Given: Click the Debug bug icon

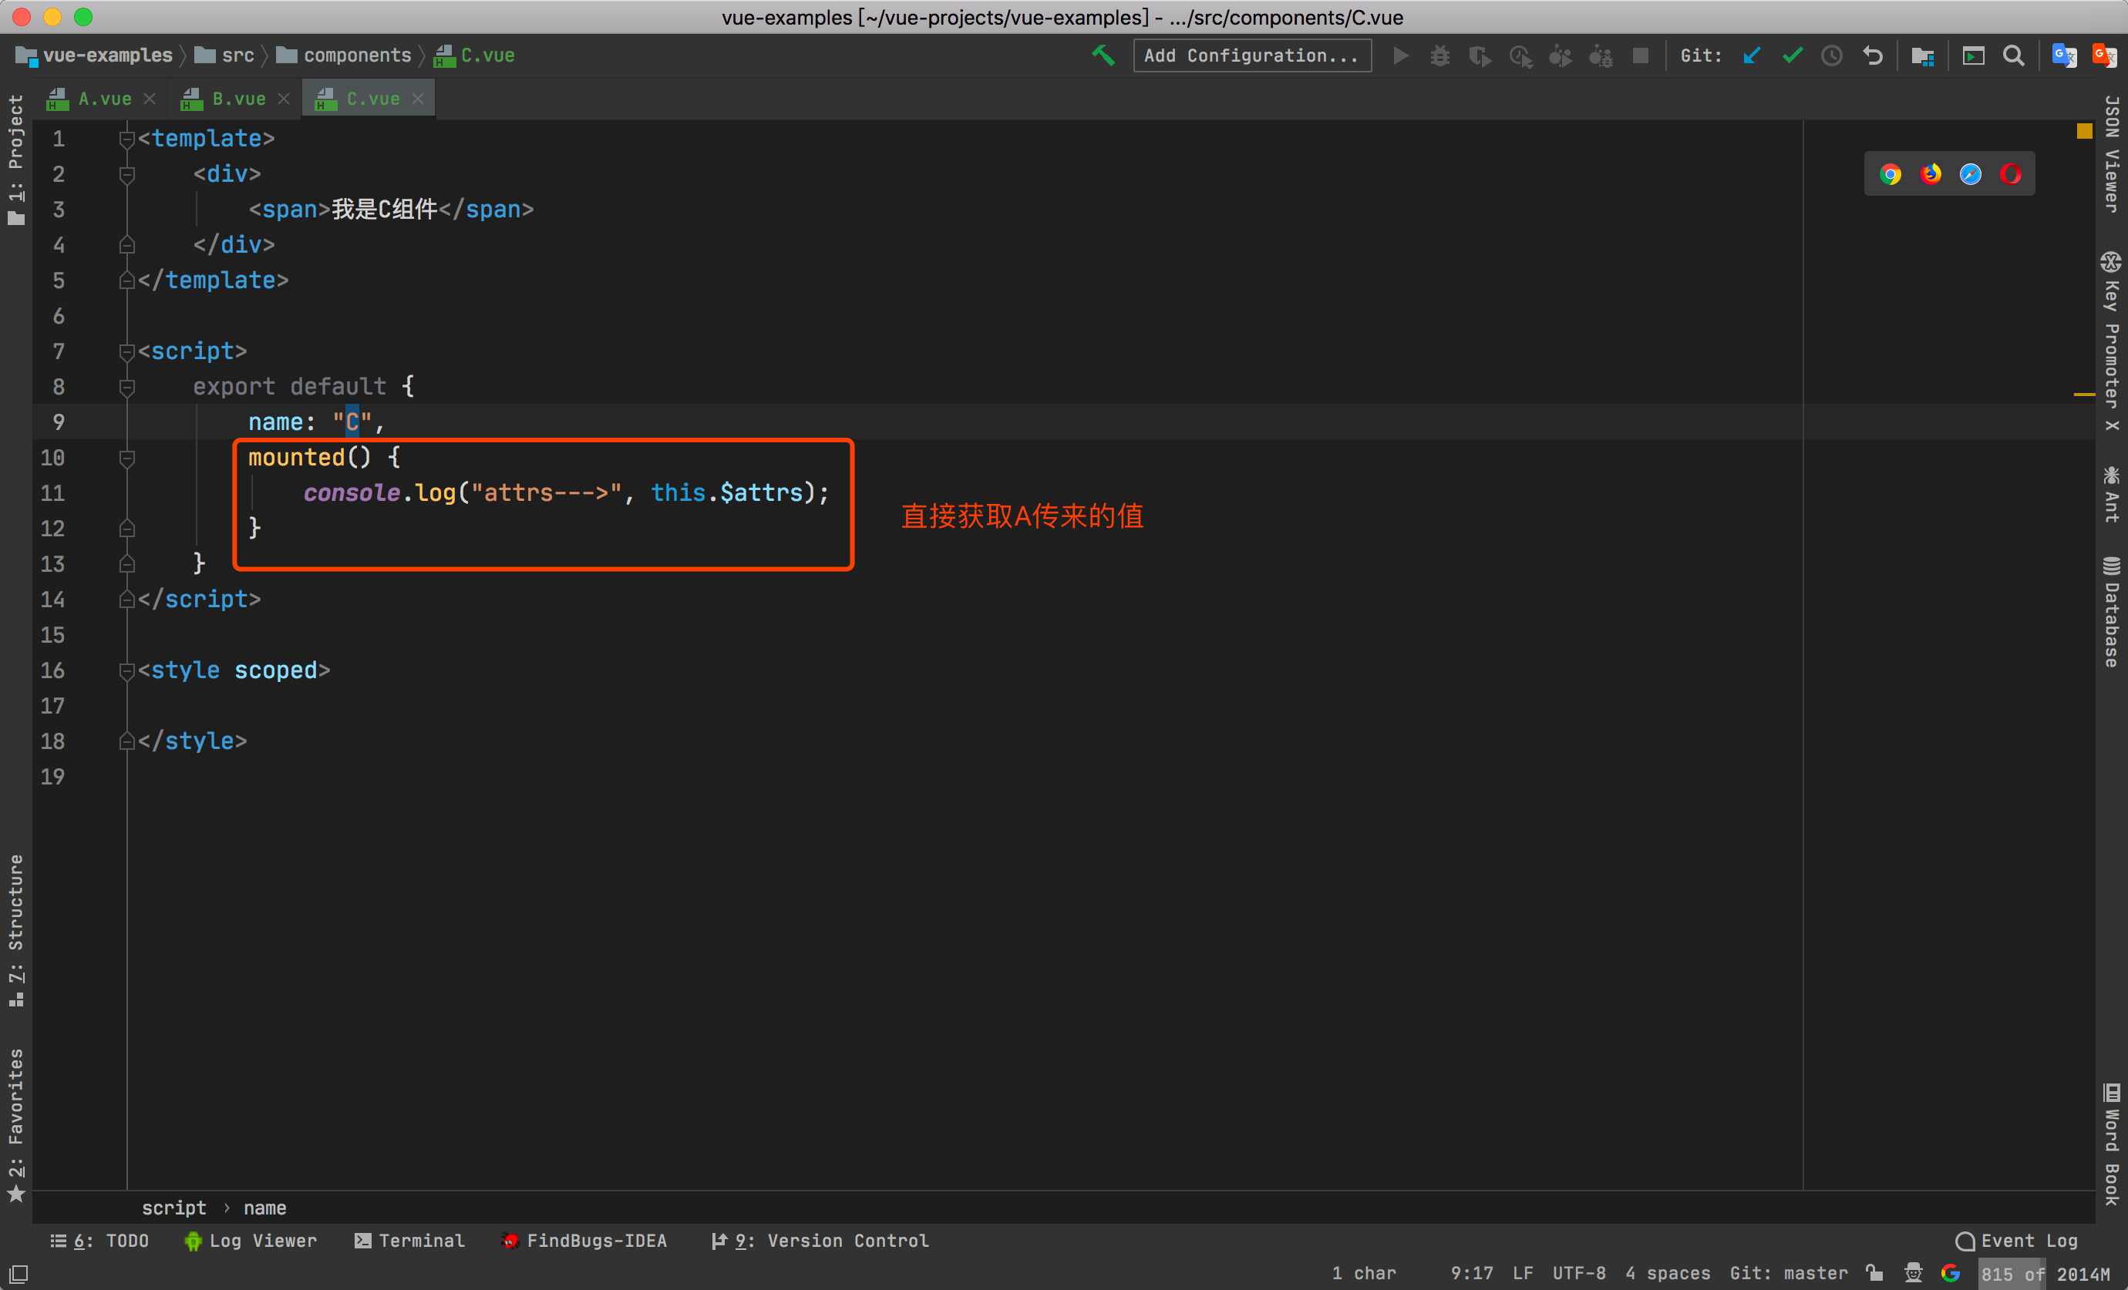Looking at the screenshot, I should pos(1439,56).
